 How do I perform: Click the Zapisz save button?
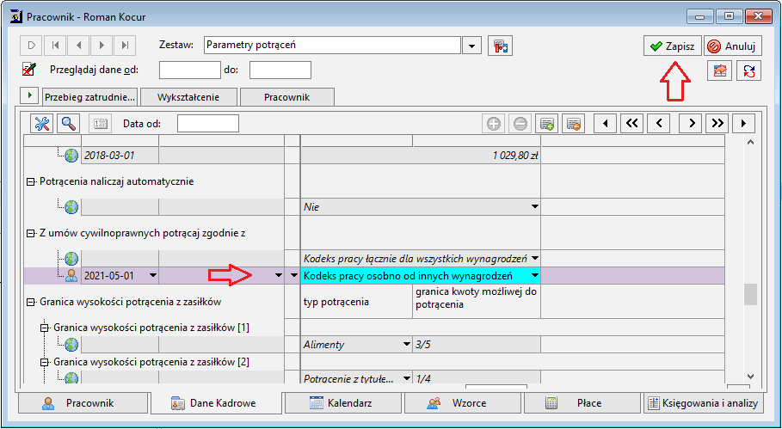click(672, 46)
